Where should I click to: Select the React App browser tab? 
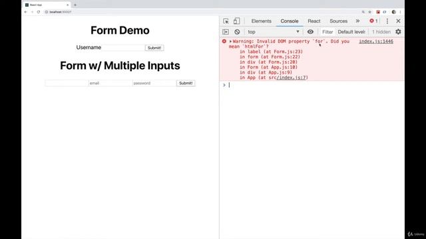pos(47,5)
